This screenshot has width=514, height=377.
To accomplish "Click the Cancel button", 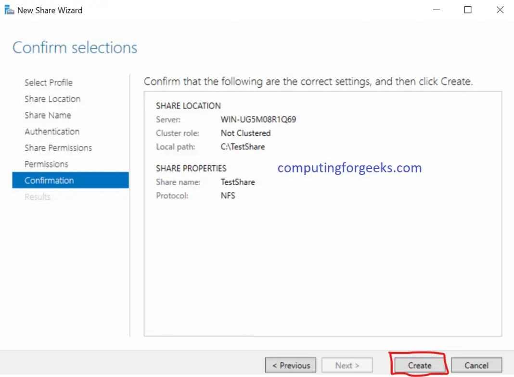I will (x=476, y=365).
